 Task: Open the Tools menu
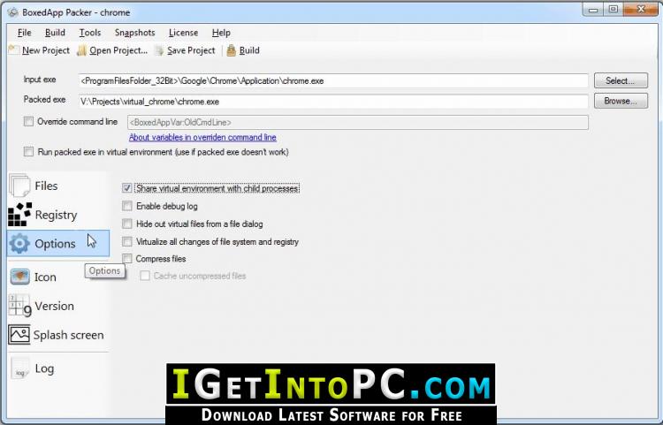90,33
